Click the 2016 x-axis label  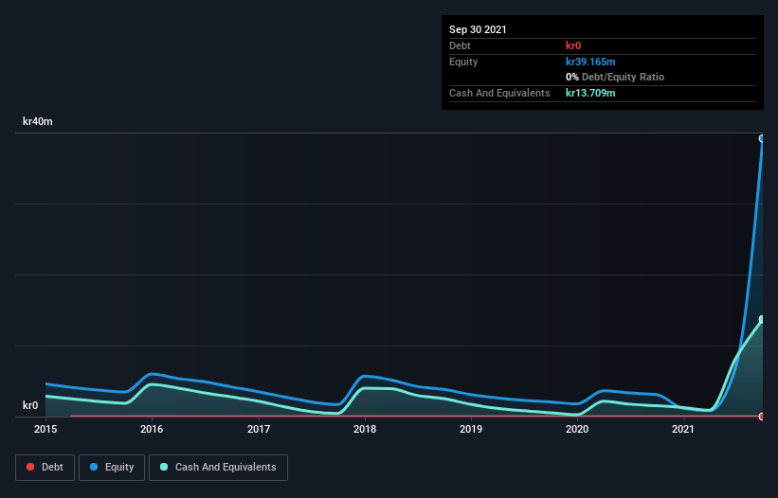[152, 429]
